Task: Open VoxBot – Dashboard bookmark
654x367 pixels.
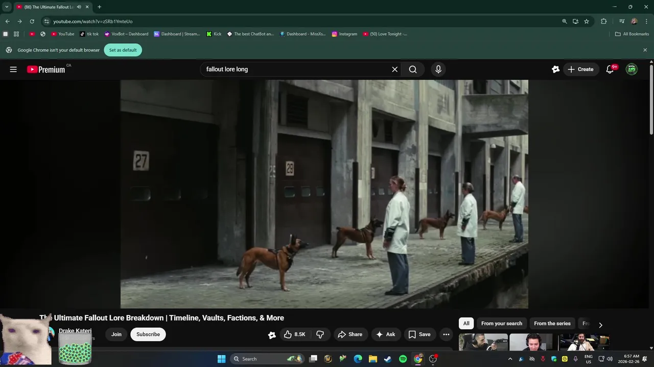Action: coord(126,34)
